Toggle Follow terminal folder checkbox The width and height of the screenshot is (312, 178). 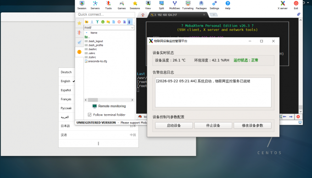pyautogui.click(x=89, y=115)
